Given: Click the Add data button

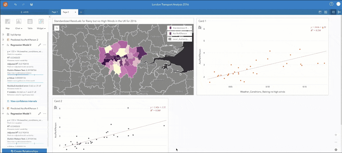Looking at the screenshot, I should coord(24,12).
